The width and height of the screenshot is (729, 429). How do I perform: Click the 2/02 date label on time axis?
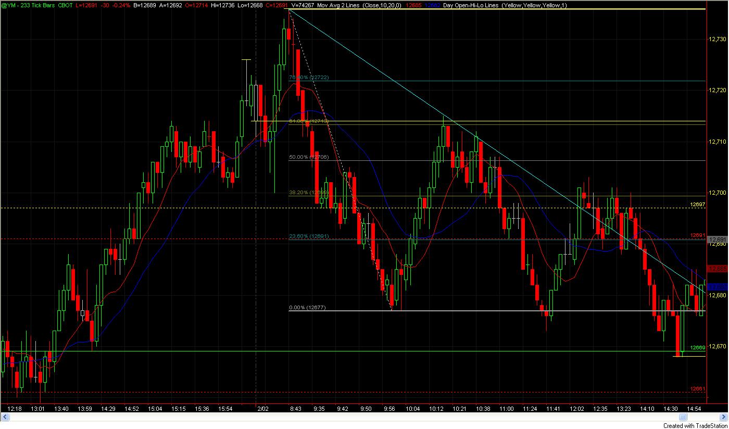coord(262,409)
